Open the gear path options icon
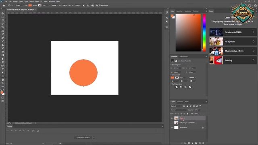This screenshot has height=145, width=258. [x=97, y=5]
